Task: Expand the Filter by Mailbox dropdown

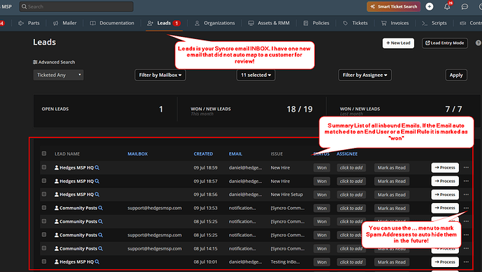Action: tap(160, 75)
